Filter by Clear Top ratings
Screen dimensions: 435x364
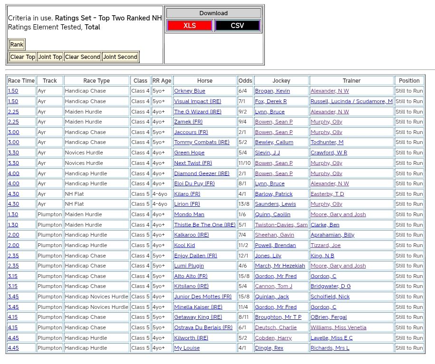coord(23,57)
